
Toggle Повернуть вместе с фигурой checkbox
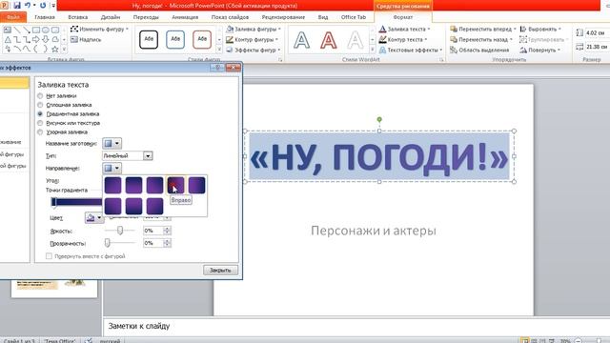pos(49,256)
